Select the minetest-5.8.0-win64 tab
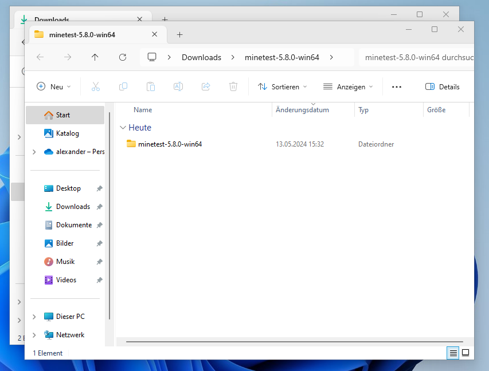This screenshot has width=489, height=371. tap(98, 34)
